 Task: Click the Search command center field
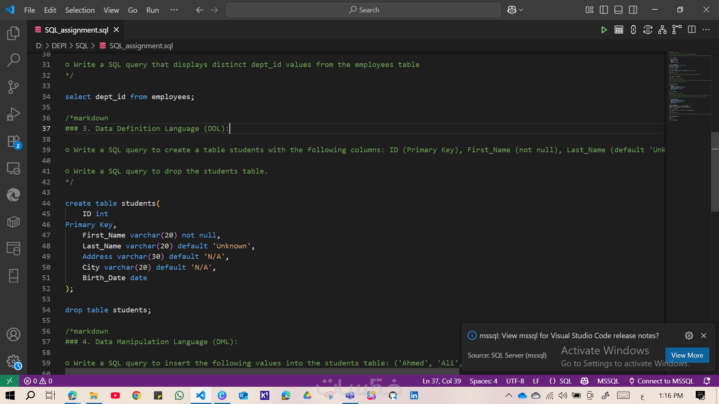(x=363, y=10)
